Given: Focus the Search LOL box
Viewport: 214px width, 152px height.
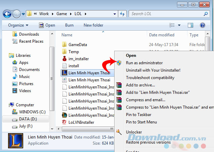Looking at the screenshot, I should click(169, 14).
